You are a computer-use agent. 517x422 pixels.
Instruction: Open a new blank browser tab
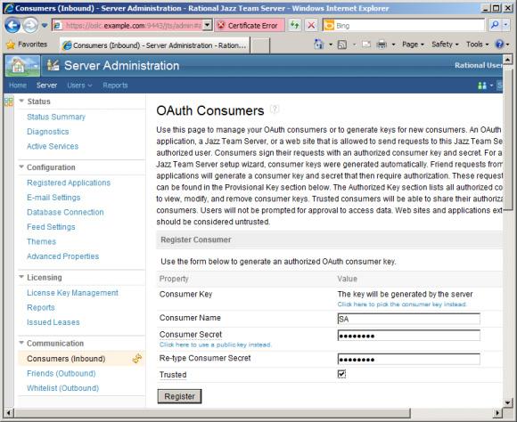[260, 45]
